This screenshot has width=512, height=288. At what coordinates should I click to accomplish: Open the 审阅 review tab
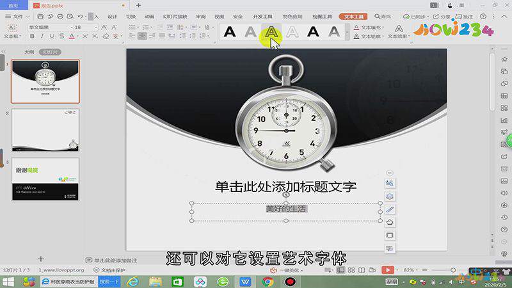(201, 17)
